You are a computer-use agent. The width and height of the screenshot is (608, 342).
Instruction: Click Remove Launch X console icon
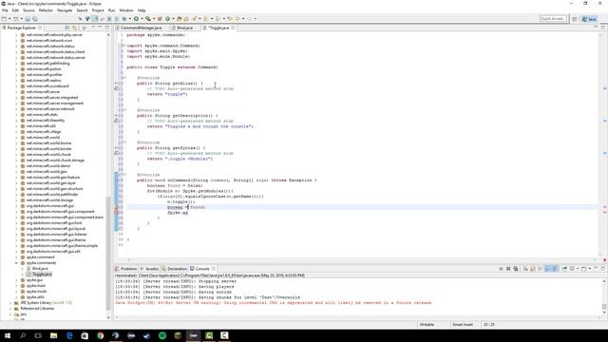tap(508, 268)
